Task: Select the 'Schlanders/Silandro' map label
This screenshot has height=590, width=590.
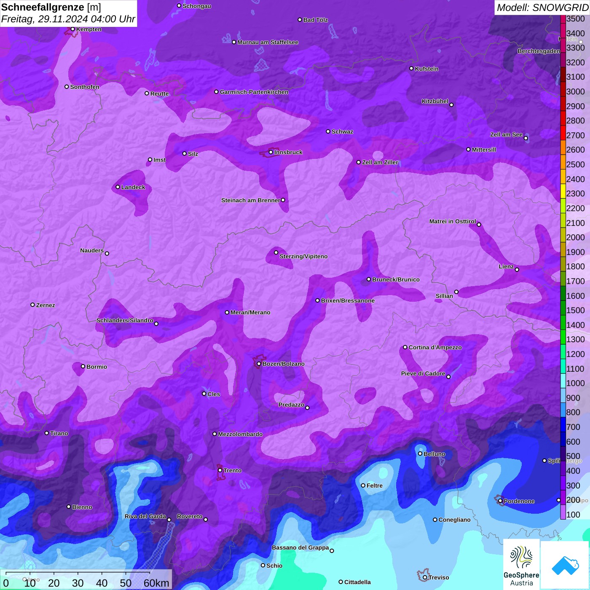Action: [x=125, y=320]
